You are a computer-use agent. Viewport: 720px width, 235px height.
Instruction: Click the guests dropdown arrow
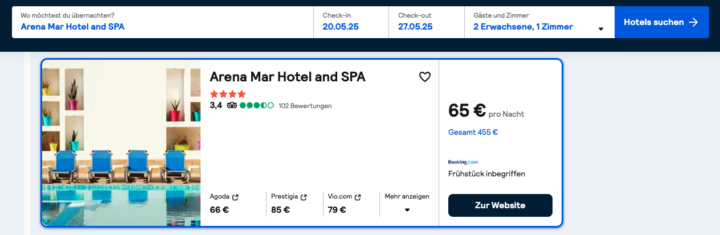point(600,28)
